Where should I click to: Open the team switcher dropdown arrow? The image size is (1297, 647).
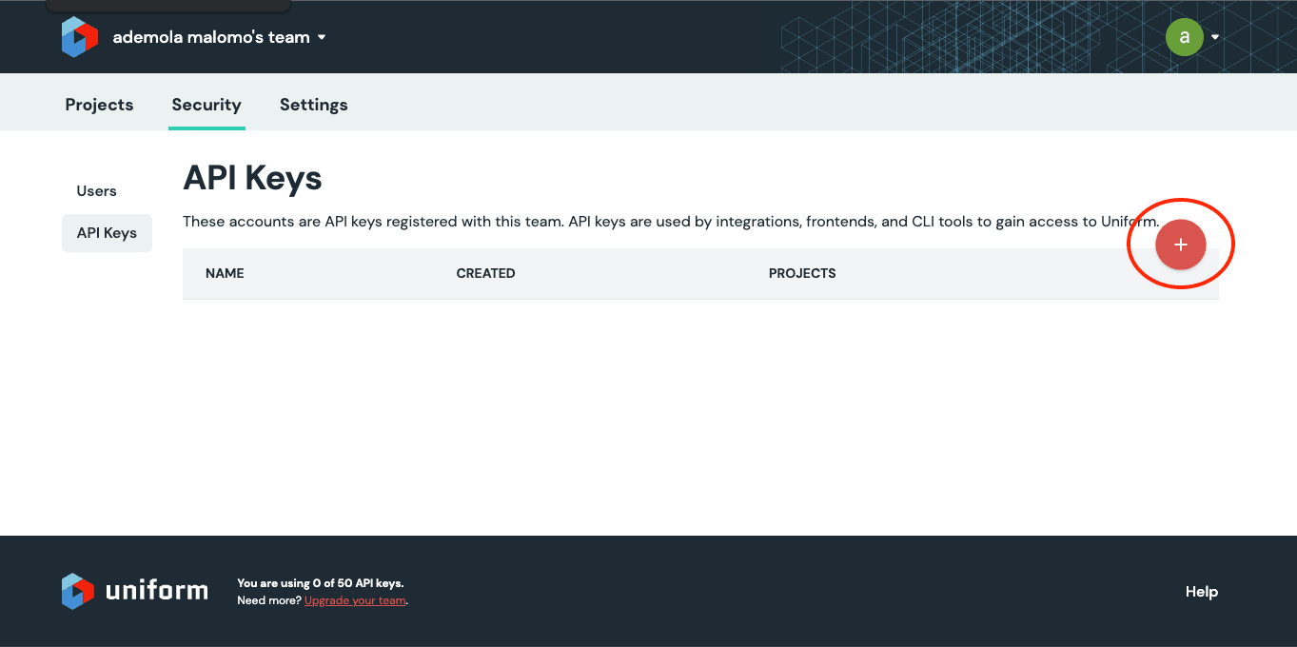322,37
